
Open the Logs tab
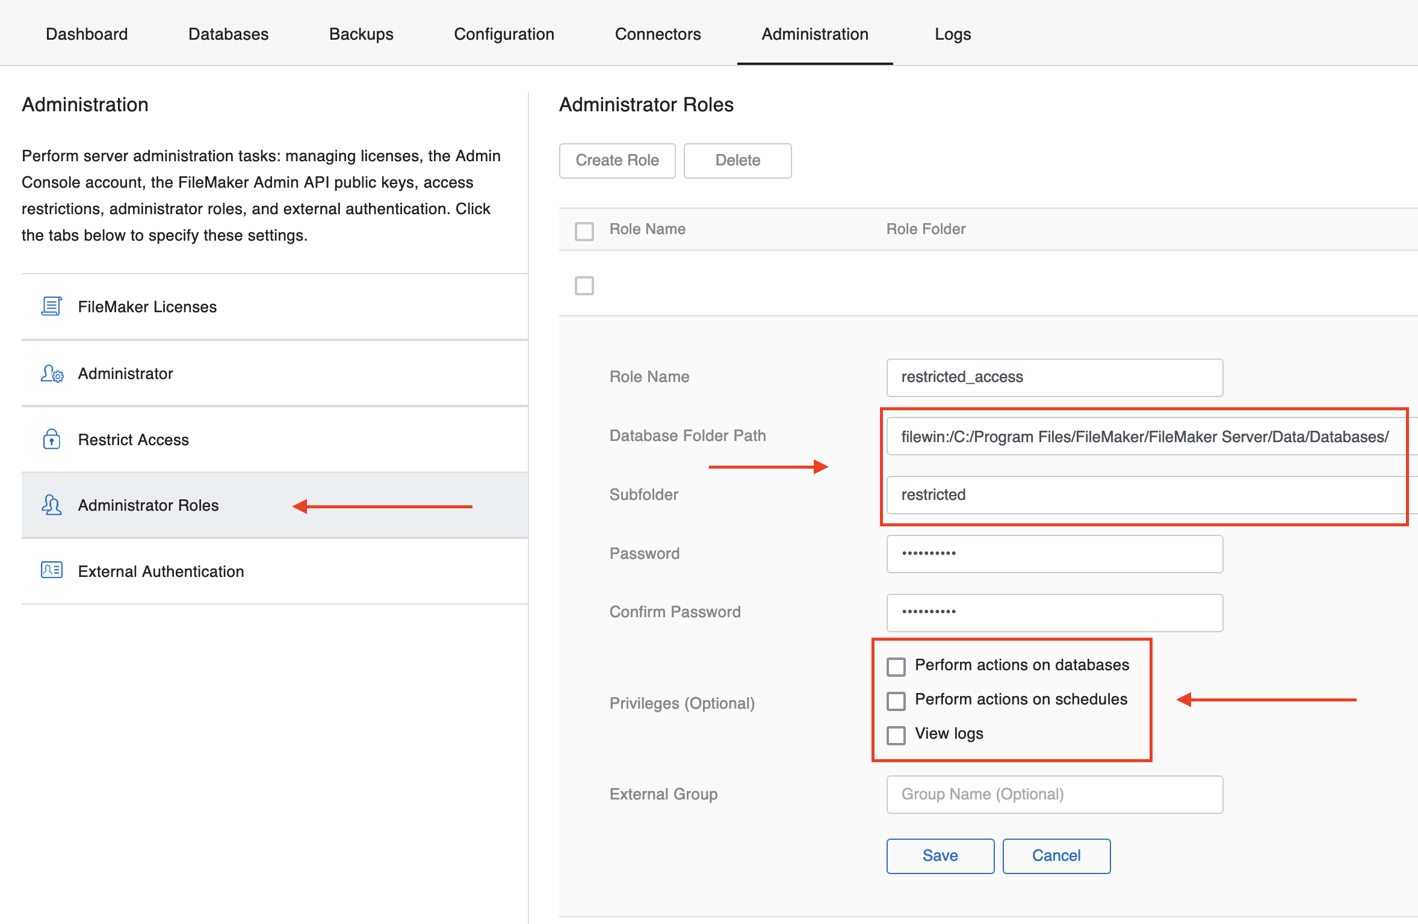952,34
